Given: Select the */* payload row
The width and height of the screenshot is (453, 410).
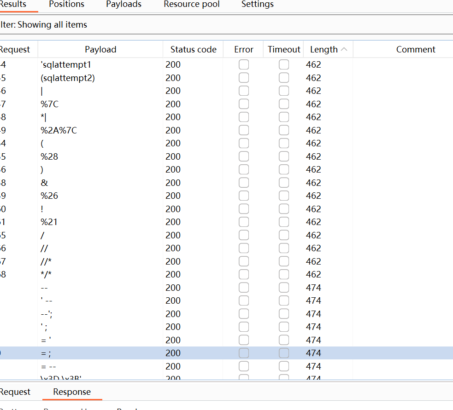Looking at the screenshot, I should click(227, 274).
